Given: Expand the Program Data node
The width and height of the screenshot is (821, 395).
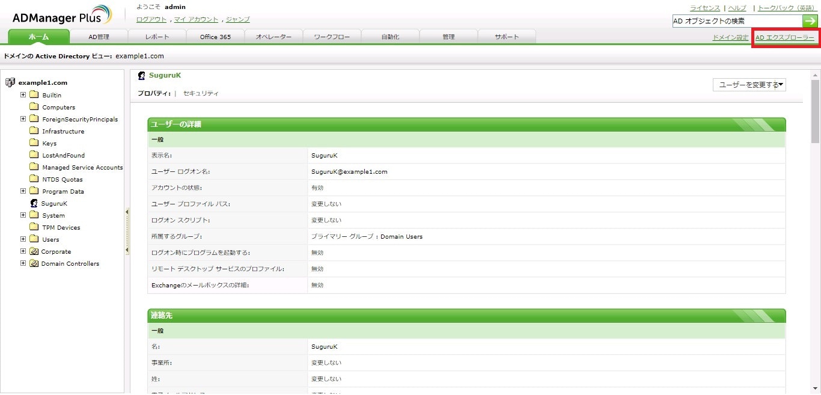Looking at the screenshot, I should point(23,191).
